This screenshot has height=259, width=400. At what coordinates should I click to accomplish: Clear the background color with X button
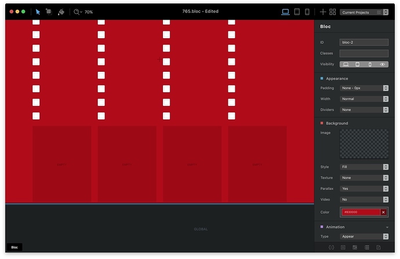(383, 213)
